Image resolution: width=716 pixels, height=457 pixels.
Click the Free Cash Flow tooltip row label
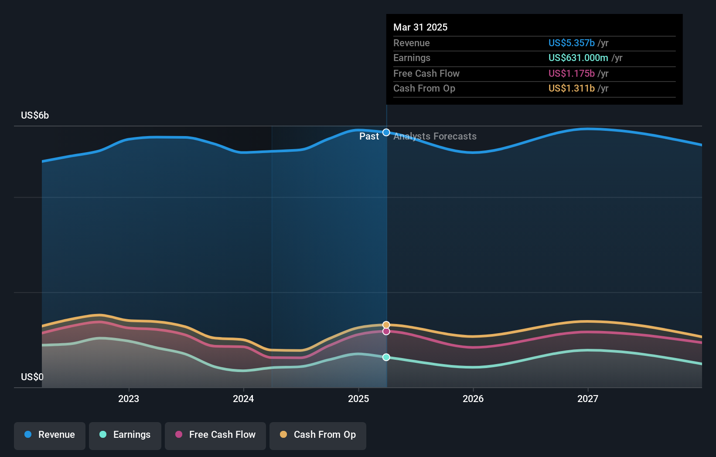point(426,73)
